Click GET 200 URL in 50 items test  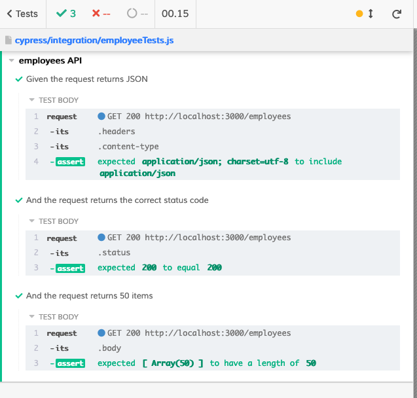[199, 333]
